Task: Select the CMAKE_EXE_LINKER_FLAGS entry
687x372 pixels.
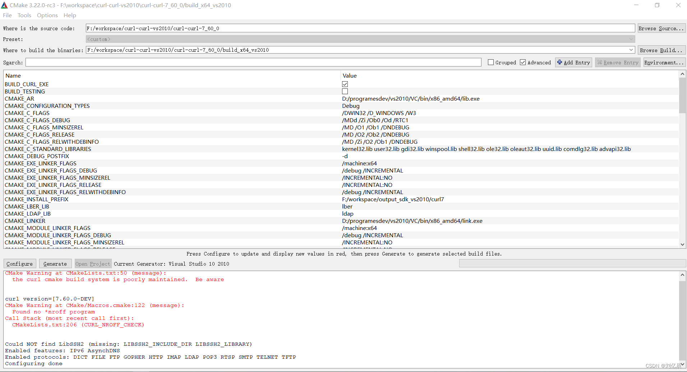Action: click(x=41, y=163)
